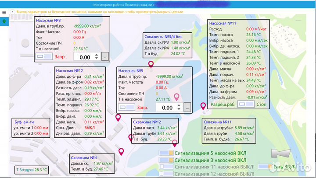Click the title bar Мониторинг работы Полигона закачки
316x178 pixels.
click(125, 5)
